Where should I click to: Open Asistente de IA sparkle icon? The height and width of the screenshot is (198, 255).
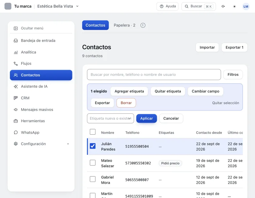tap(16, 86)
